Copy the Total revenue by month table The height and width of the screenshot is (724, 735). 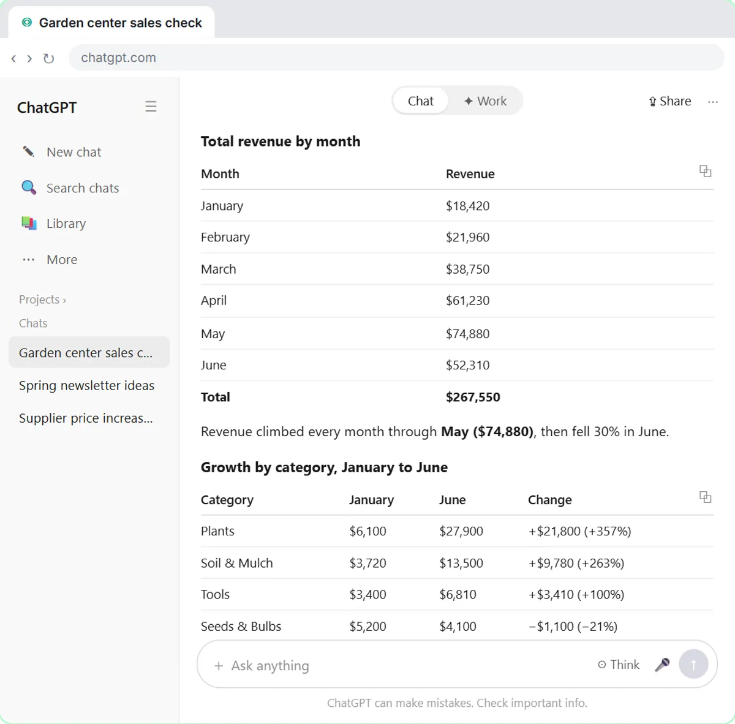[706, 171]
